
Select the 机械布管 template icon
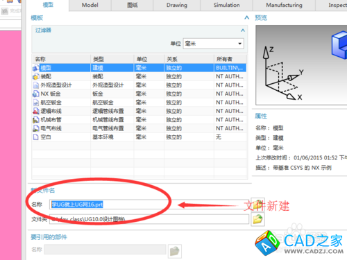[x=36, y=120]
